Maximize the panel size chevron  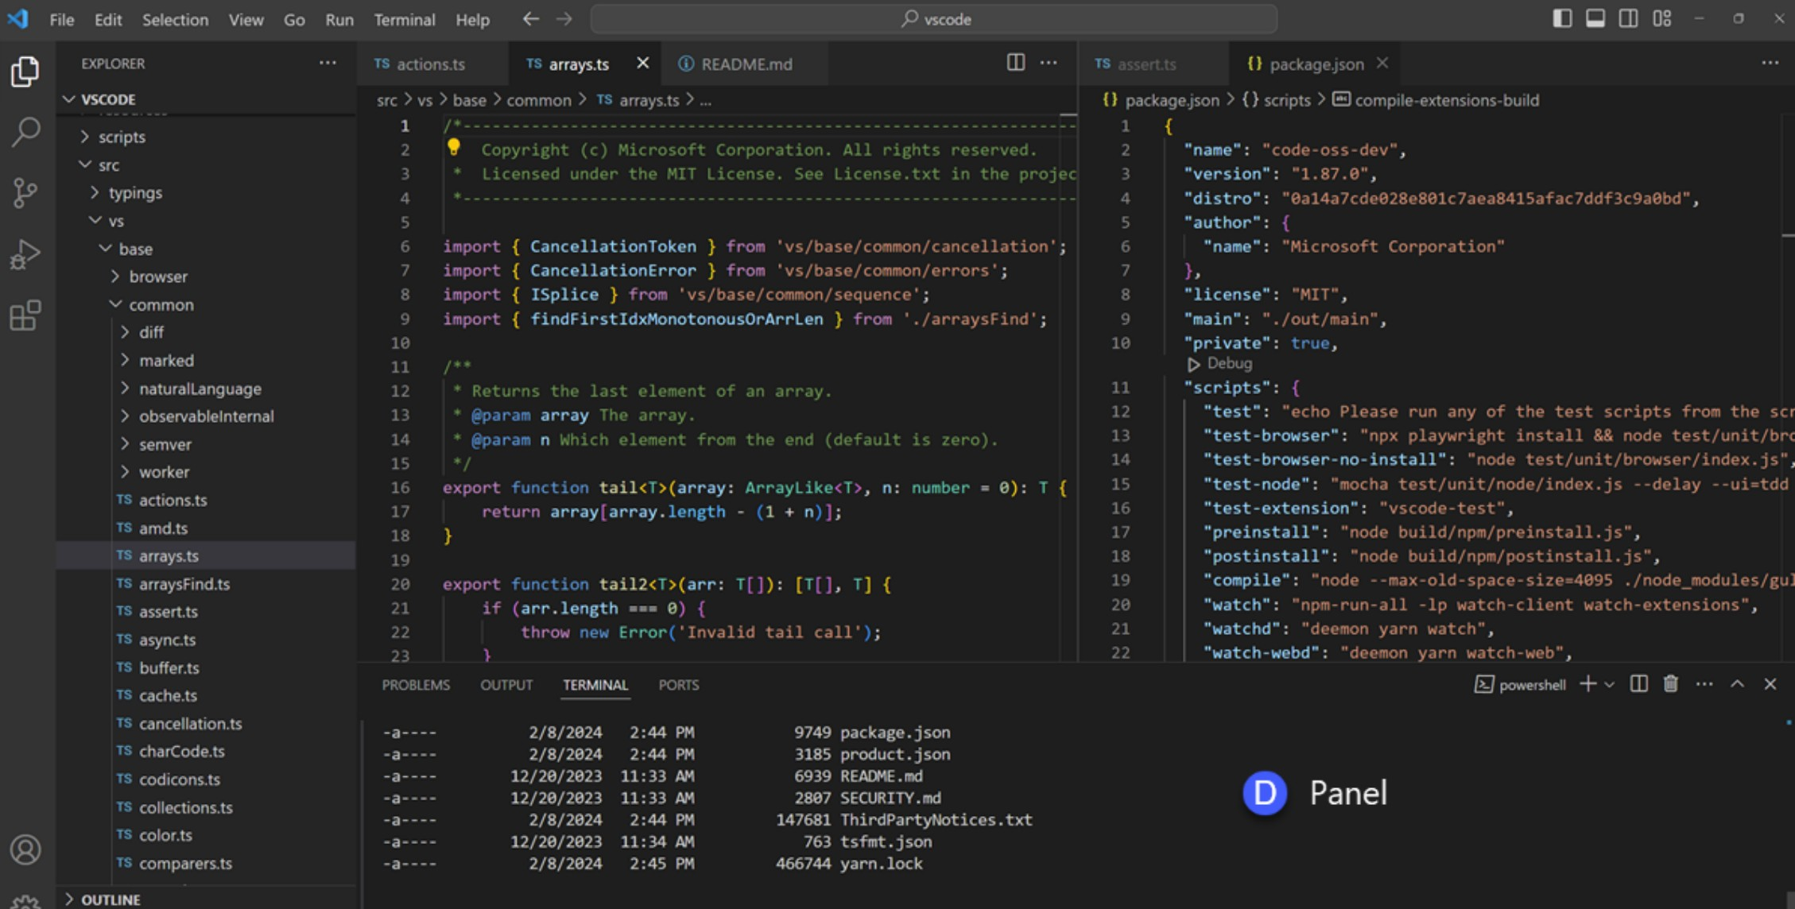[1737, 684]
